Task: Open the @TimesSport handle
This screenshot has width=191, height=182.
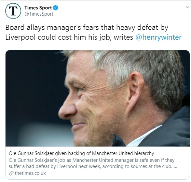Action: pyautogui.click(x=39, y=14)
